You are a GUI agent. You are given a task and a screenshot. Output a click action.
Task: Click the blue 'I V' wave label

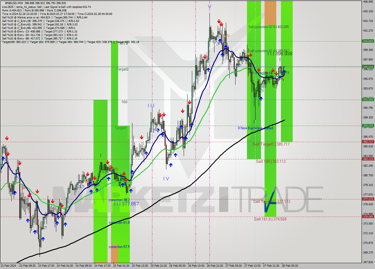pyautogui.click(x=166, y=178)
